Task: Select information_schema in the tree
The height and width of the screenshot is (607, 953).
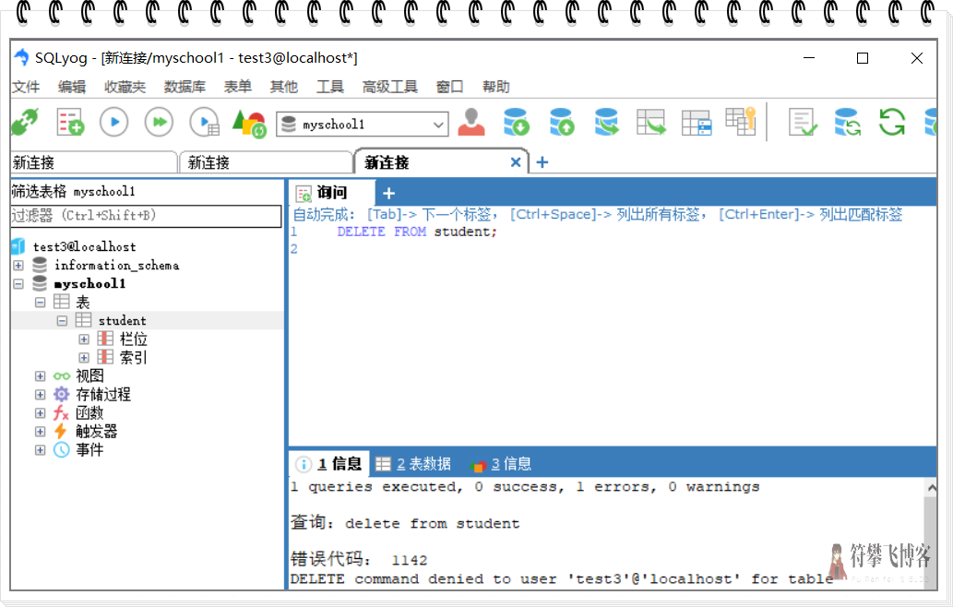Action: [x=116, y=266]
